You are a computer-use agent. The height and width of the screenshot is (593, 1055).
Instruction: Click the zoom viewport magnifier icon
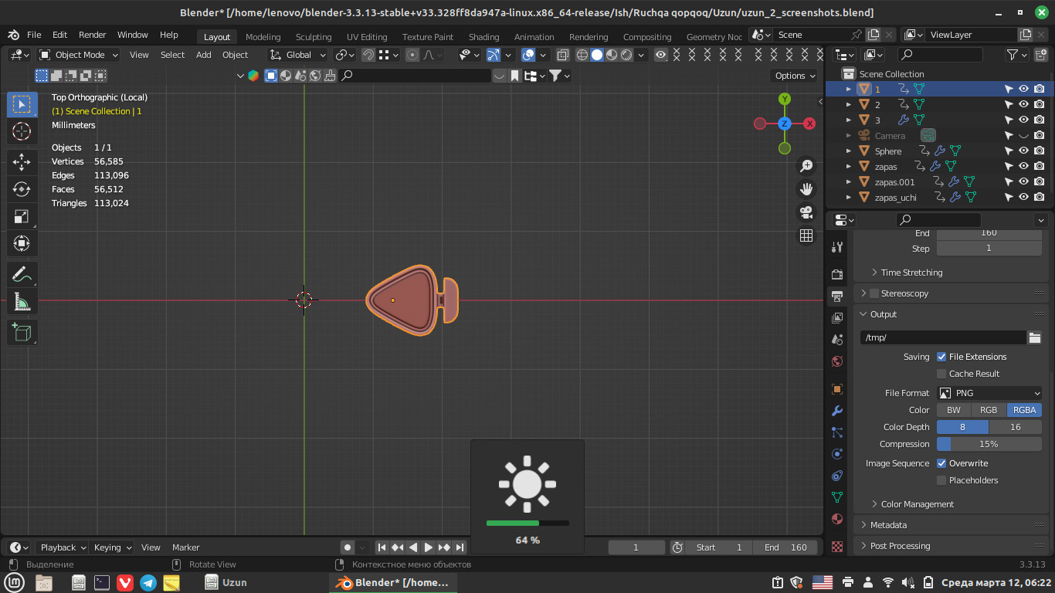point(806,166)
